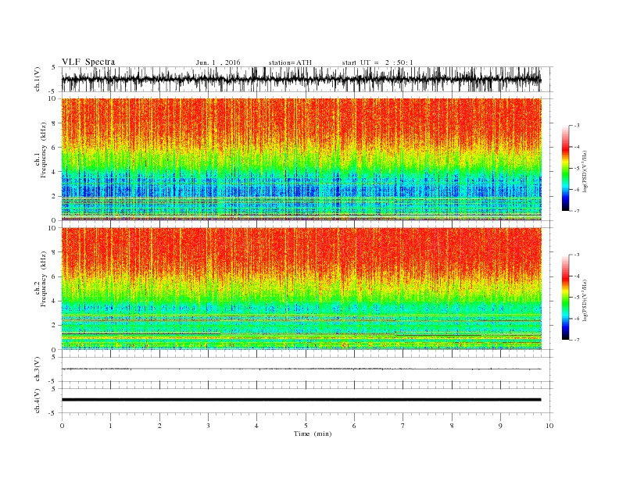The image size is (619, 478).
Task: Click the "2" kHz tick on ch.2 frequency axis
Action: [x=55, y=326]
